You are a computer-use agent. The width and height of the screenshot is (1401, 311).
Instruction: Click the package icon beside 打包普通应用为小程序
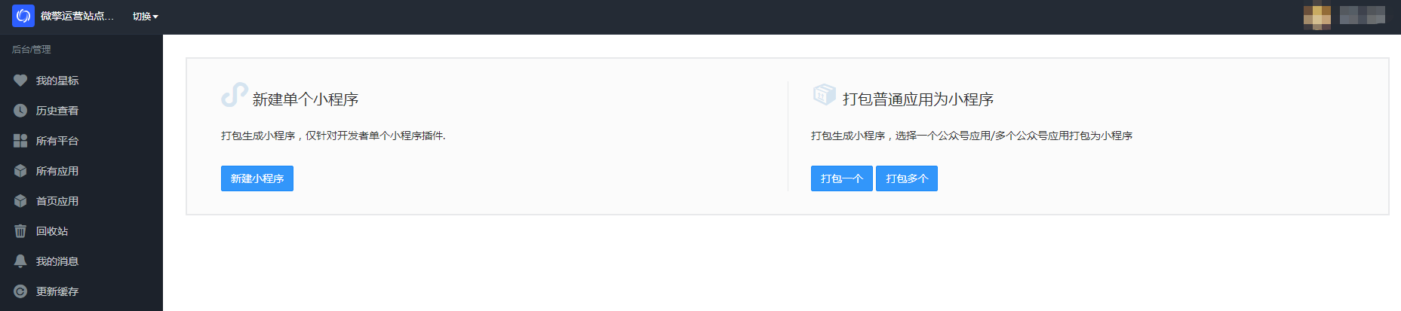click(x=824, y=94)
